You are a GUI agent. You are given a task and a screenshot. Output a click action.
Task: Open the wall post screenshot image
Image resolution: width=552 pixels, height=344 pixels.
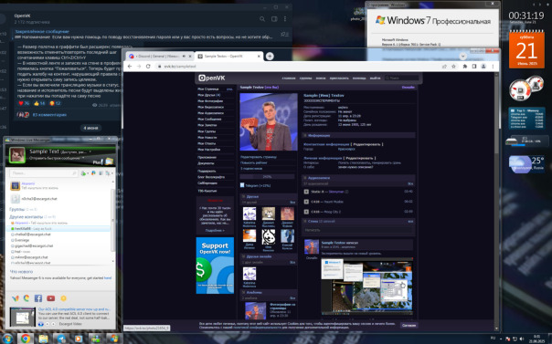point(366,286)
